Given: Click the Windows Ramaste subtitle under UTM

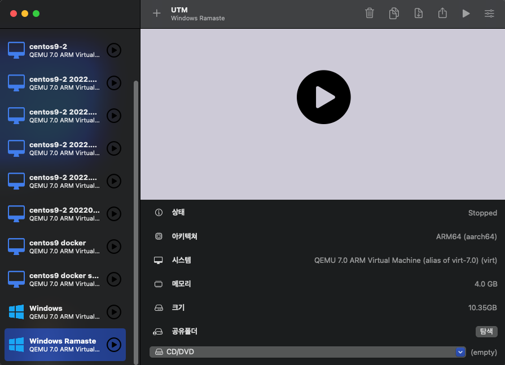Looking at the screenshot, I should tap(197, 19).
